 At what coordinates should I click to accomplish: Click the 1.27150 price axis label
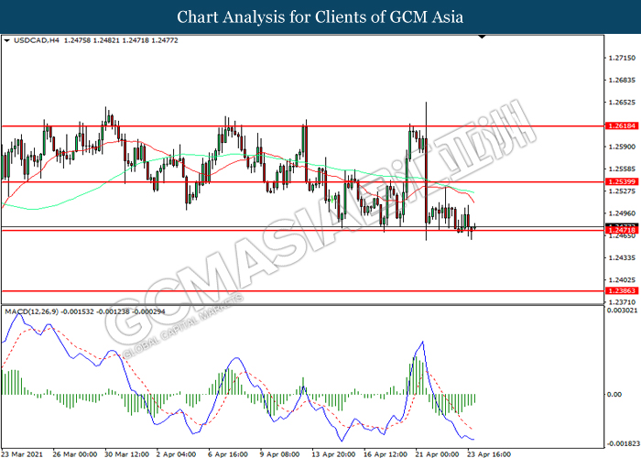(622, 58)
